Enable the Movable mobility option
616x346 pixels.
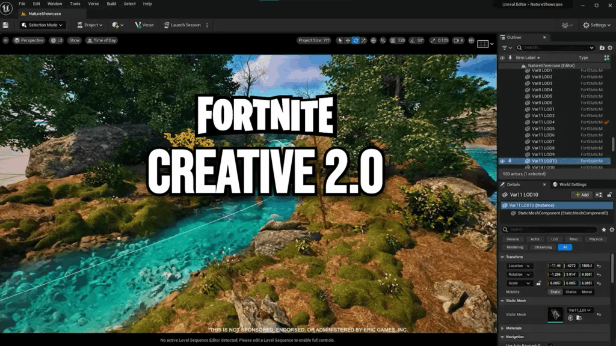tap(587, 292)
